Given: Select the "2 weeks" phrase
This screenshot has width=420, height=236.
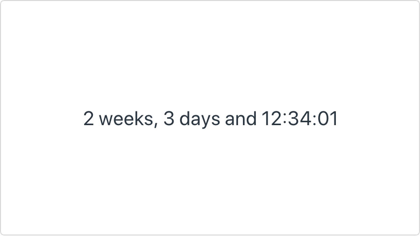Looking at the screenshot, I should pyautogui.click(x=119, y=118).
